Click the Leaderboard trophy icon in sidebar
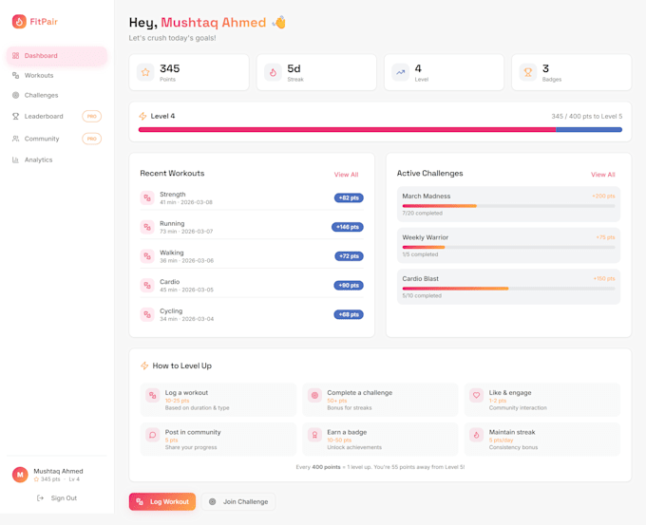 tap(15, 116)
